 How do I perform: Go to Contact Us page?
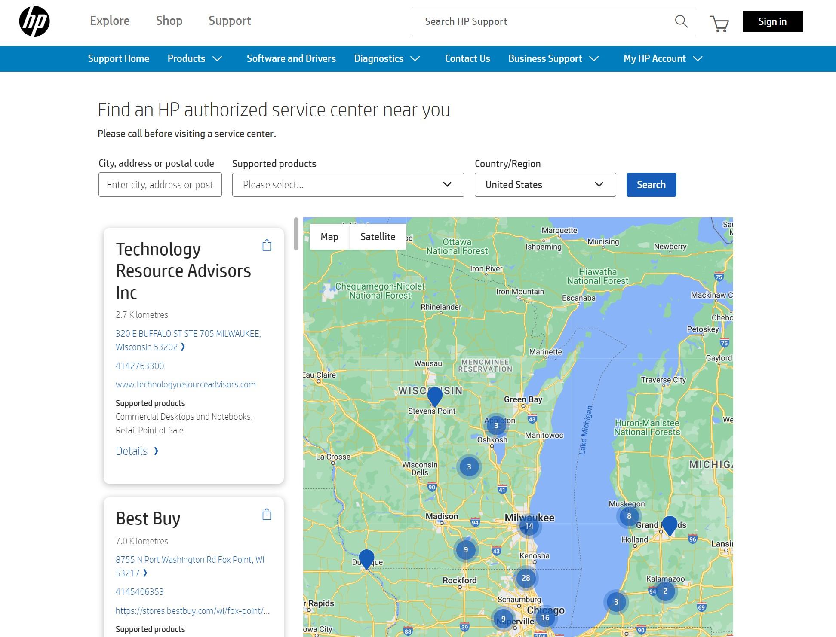click(x=467, y=59)
